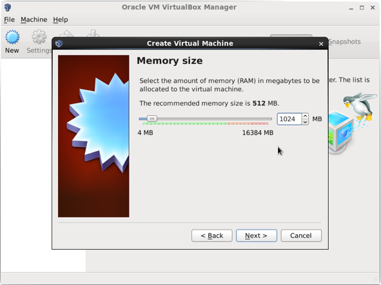Switch to the Snapshots view
Screen dimensions: 381x285
pyautogui.click(x=344, y=42)
